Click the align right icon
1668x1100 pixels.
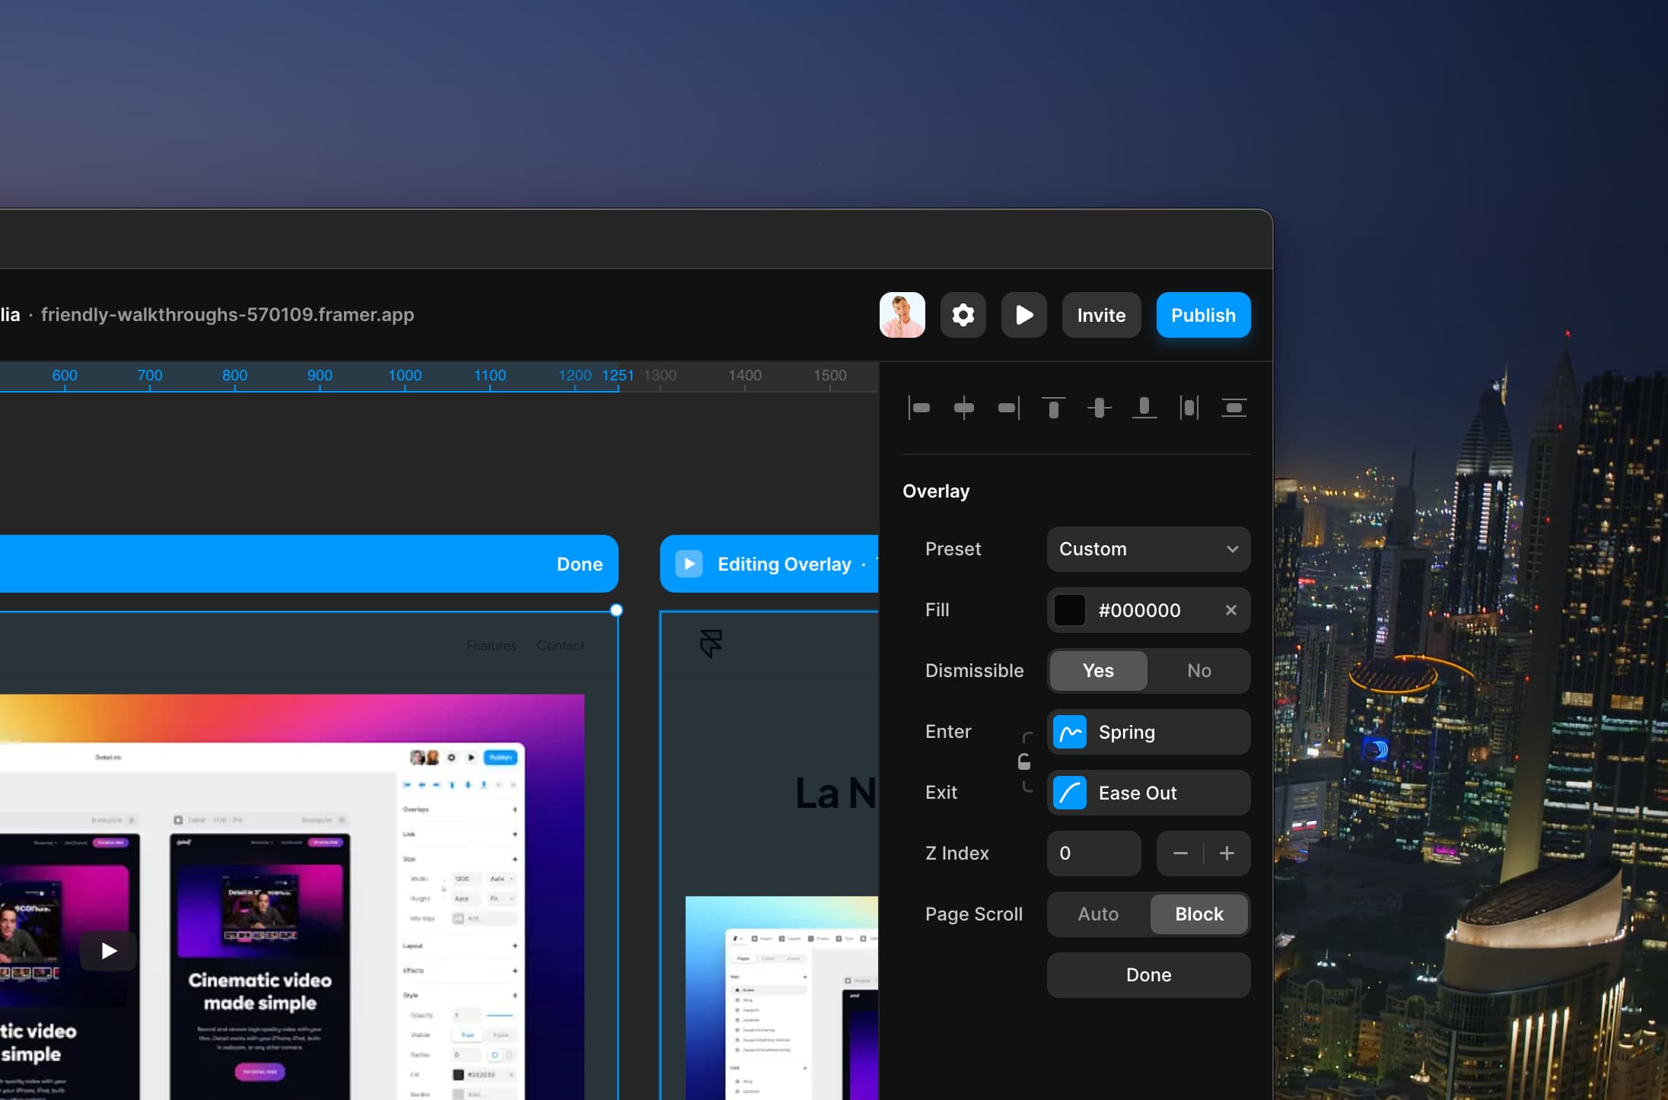click(1009, 409)
